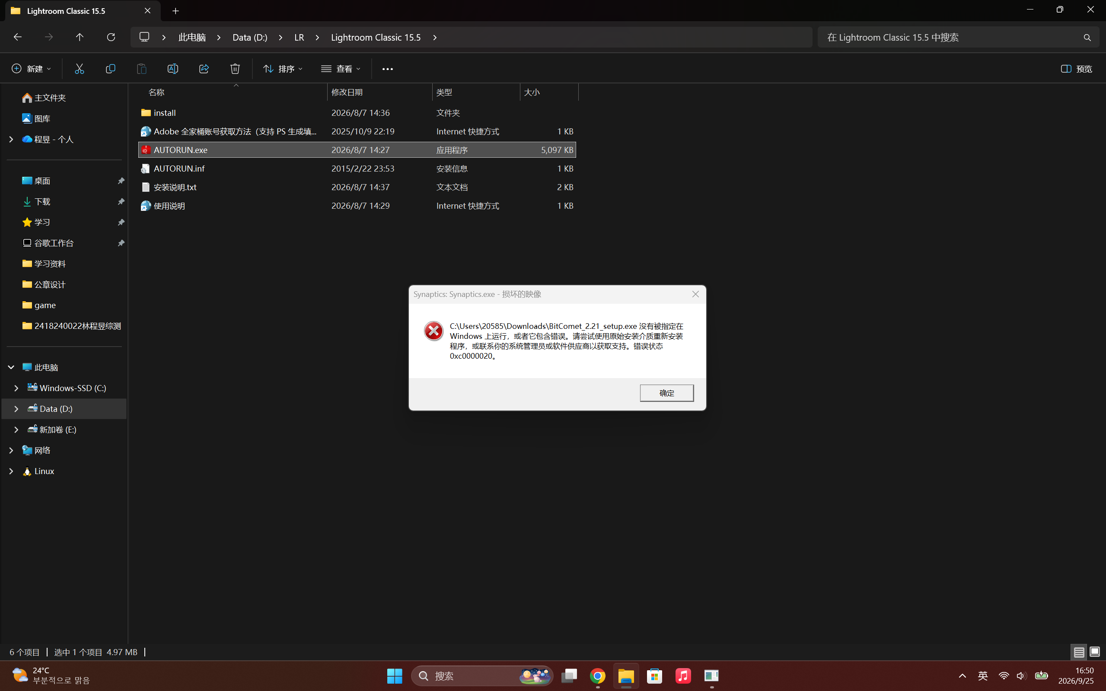This screenshot has width=1106, height=691.
Task: Go up one folder level arrow
Action: 80,37
